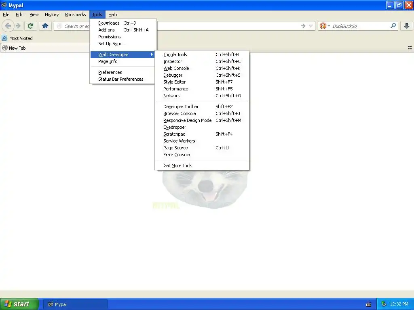Open the Web Console
Screen dimensions: 414x310
[x=202, y=68]
